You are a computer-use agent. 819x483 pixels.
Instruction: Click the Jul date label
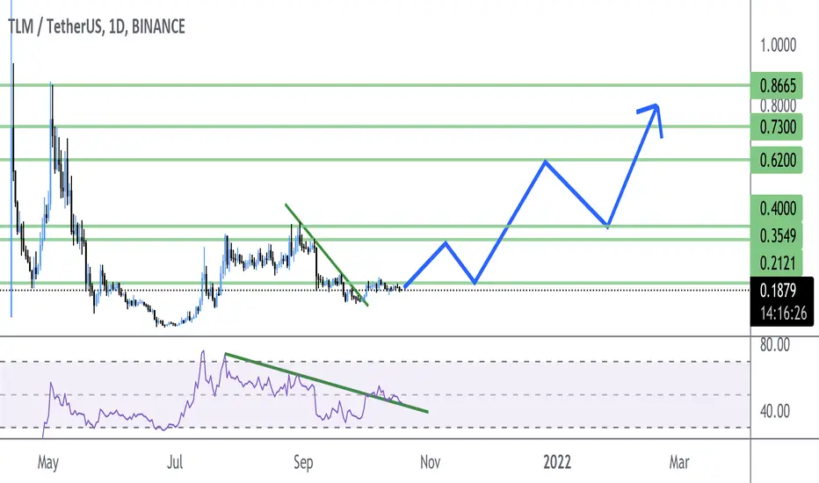pos(175,462)
